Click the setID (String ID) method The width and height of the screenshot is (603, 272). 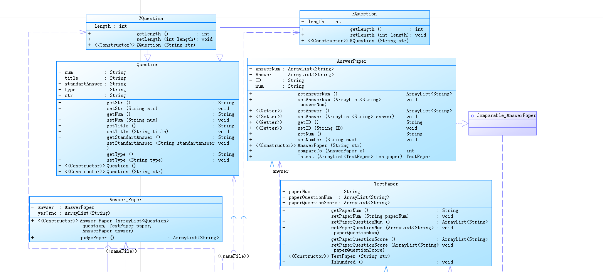(320, 128)
